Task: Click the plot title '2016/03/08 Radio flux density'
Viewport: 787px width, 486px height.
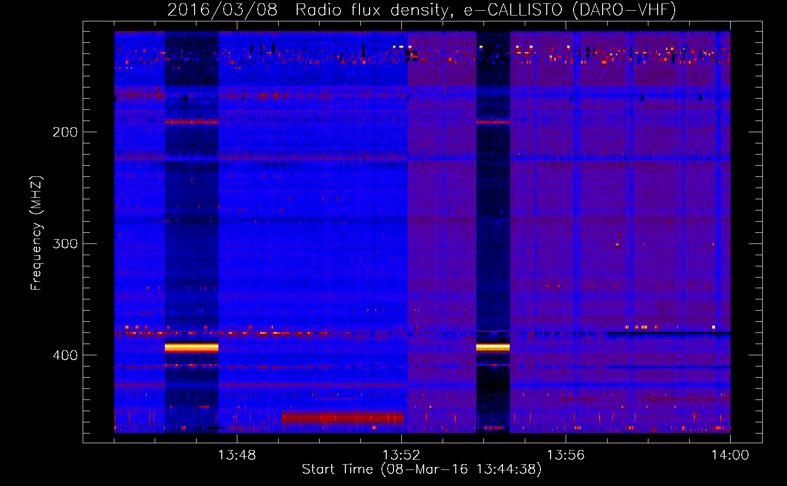Action: pyautogui.click(x=308, y=10)
